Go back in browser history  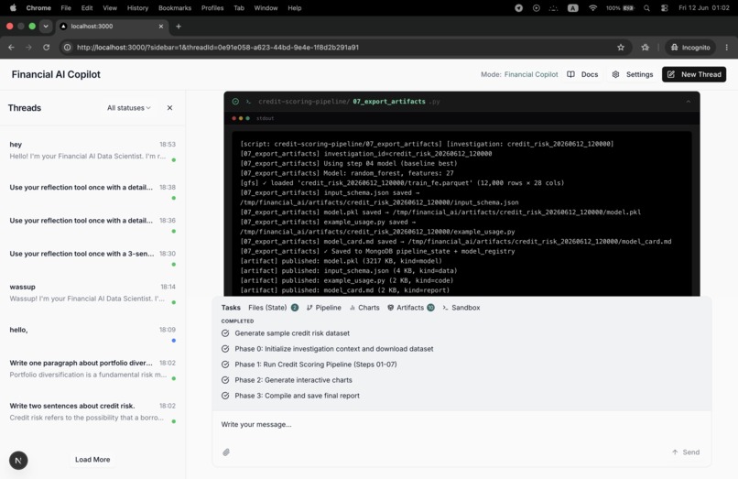click(11, 47)
